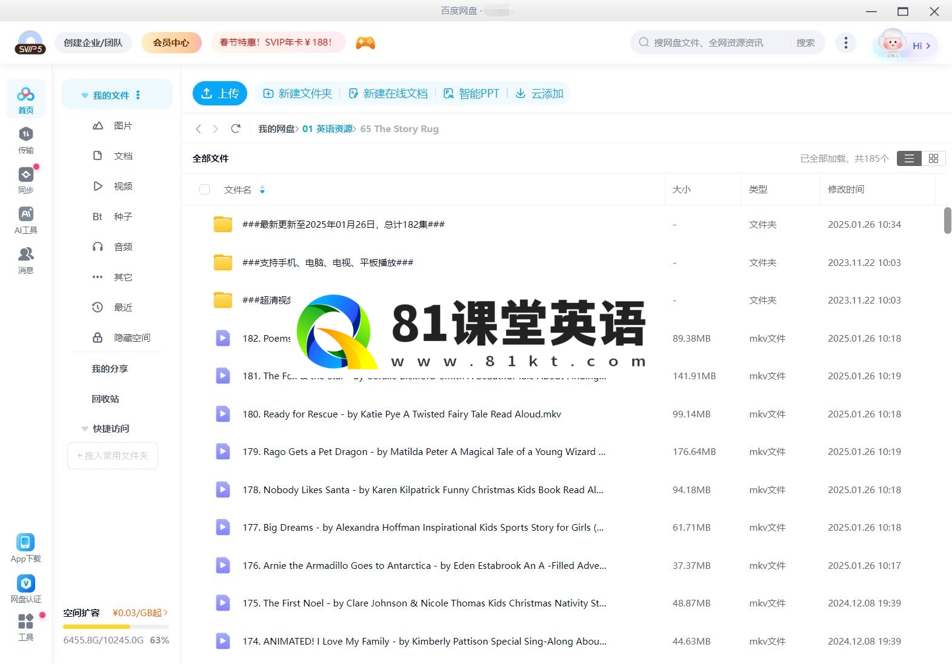Refresh the file list
This screenshot has height=664, width=952.
(236, 128)
